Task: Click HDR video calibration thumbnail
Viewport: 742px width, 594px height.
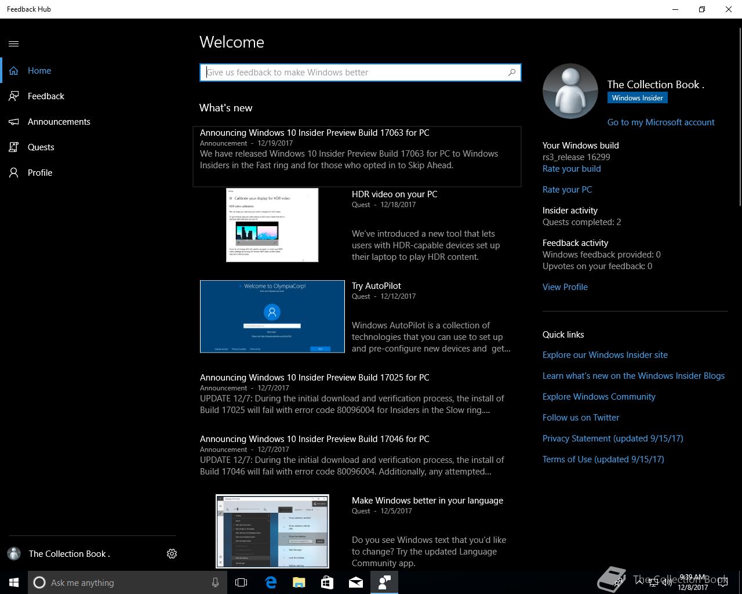Action: coord(272,225)
